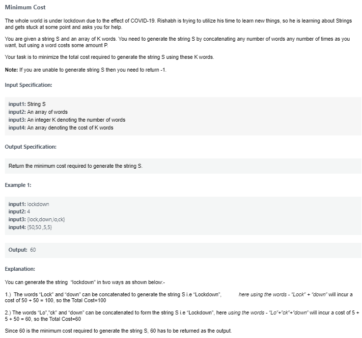
Task: Click the paragraph mentioning COVID-19 lockdown
Action: [178, 24]
